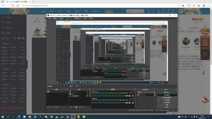Open Desktop Audio settings gear
Viewport: 212px width, 119px height.
pyautogui.click(x=133, y=103)
